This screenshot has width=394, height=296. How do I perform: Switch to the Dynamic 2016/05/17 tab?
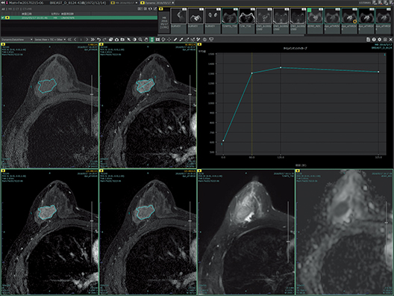click(x=157, y=3)
